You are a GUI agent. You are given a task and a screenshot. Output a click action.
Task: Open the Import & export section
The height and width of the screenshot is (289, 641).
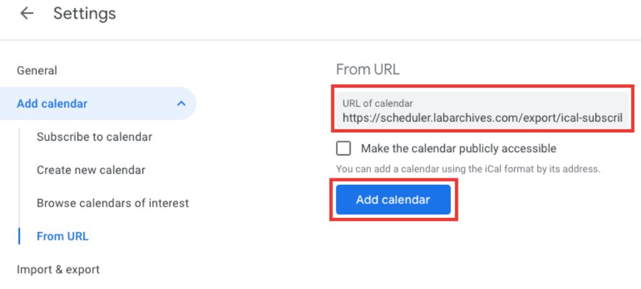tap(58, 270)
